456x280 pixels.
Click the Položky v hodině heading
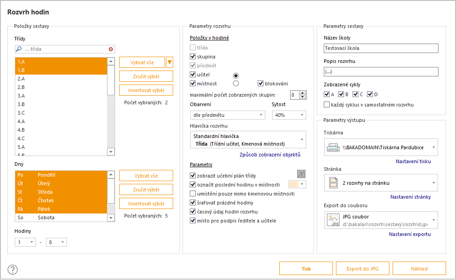(x=209, y=38)
